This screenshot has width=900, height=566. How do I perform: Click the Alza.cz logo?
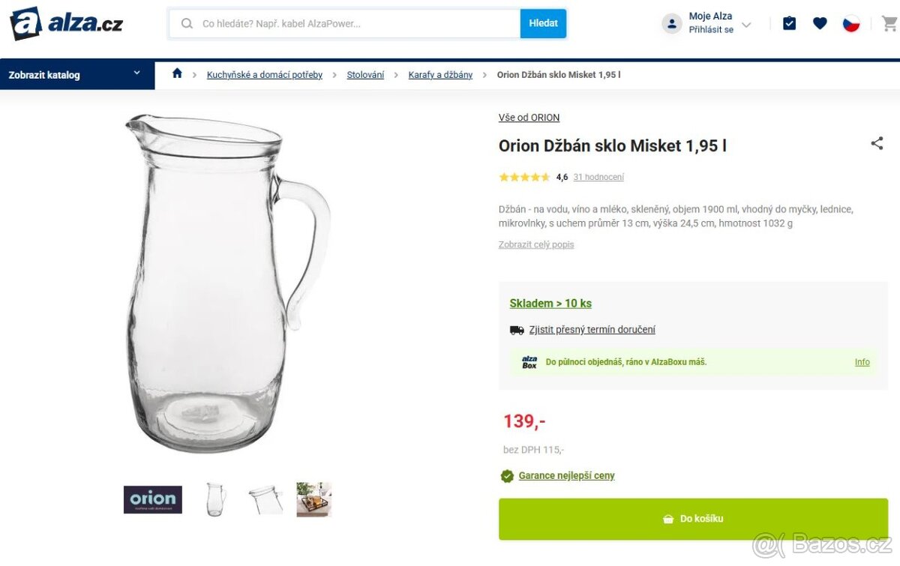click(66, 23)
